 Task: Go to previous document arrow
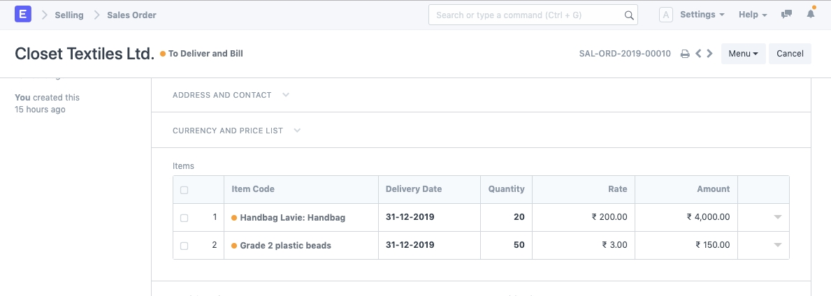pyautogui.click(x=698, y=54)
